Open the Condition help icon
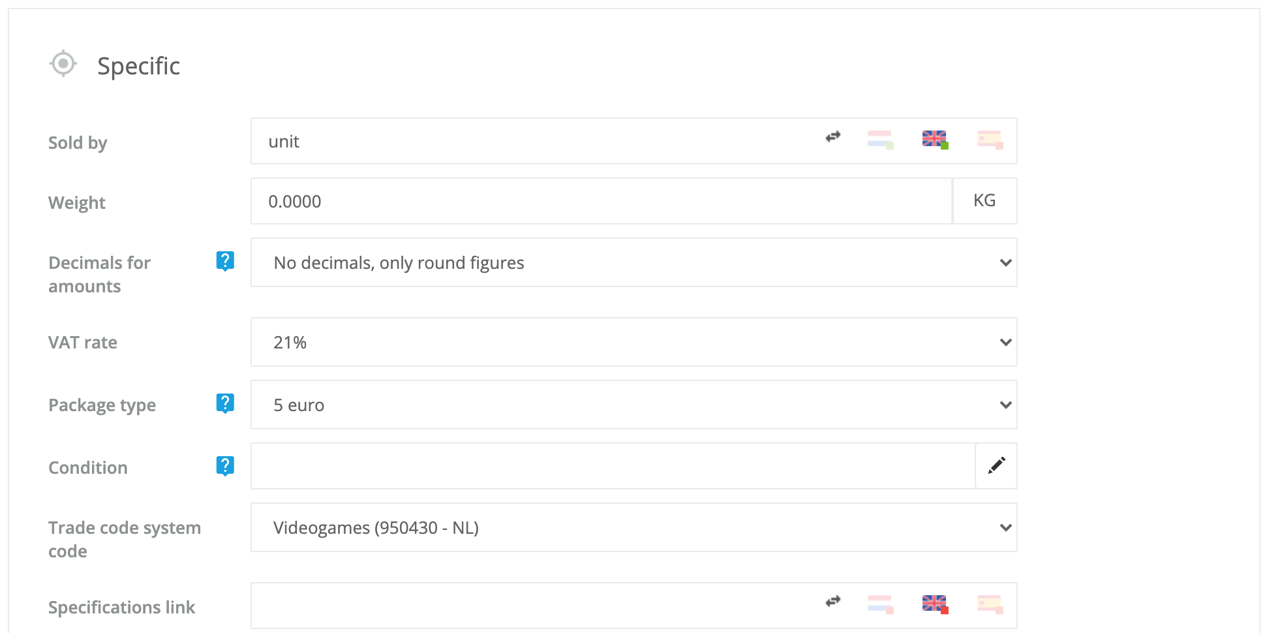 point(225,466)
